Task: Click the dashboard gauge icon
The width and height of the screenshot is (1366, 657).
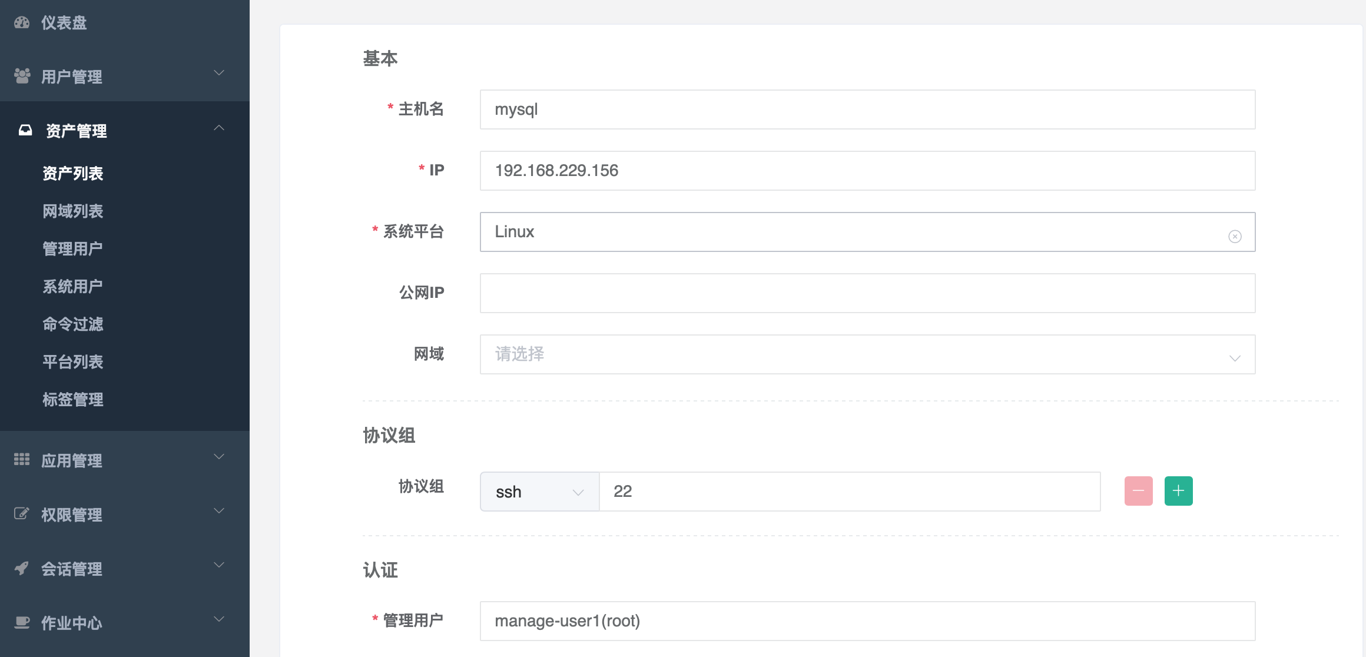Action: tap(22, 22)
